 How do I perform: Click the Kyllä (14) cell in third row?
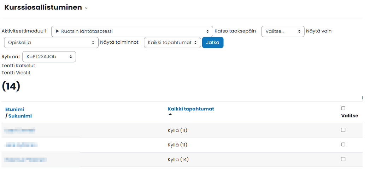coord(178,160)
